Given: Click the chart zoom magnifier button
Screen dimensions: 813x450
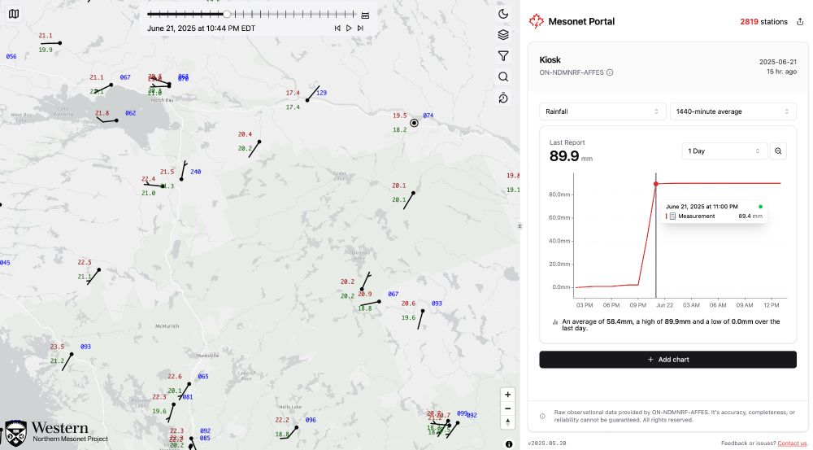Looking at the screenshot, I should point(778,151).
